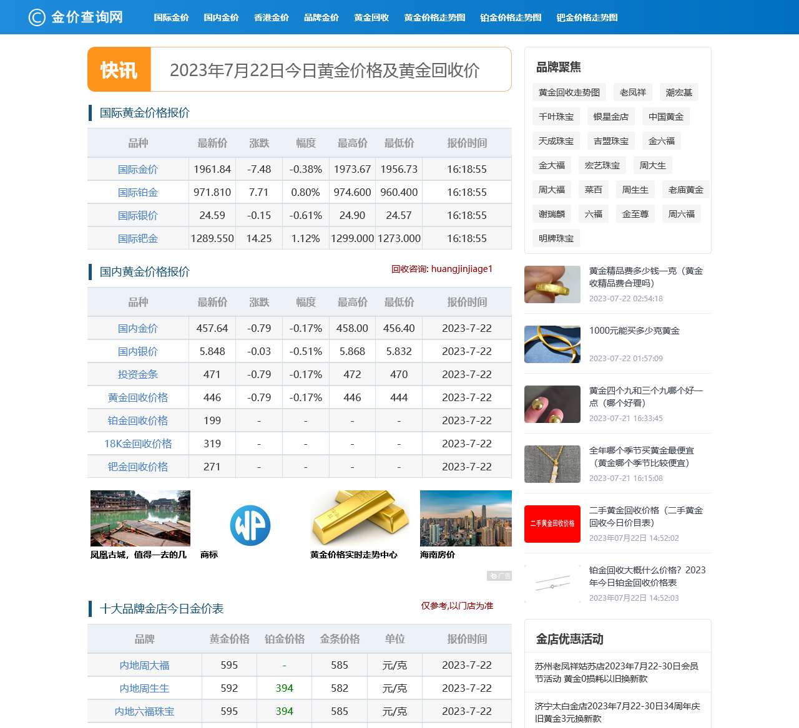Image resolution: width=799 pixels, height=728 pixels.
Task: Click necklace thumbnail for 全年哪个季节 article
Action: pos(552,464)
